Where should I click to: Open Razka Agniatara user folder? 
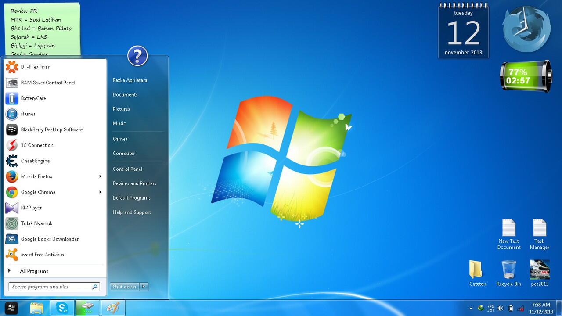coord(130,80)
